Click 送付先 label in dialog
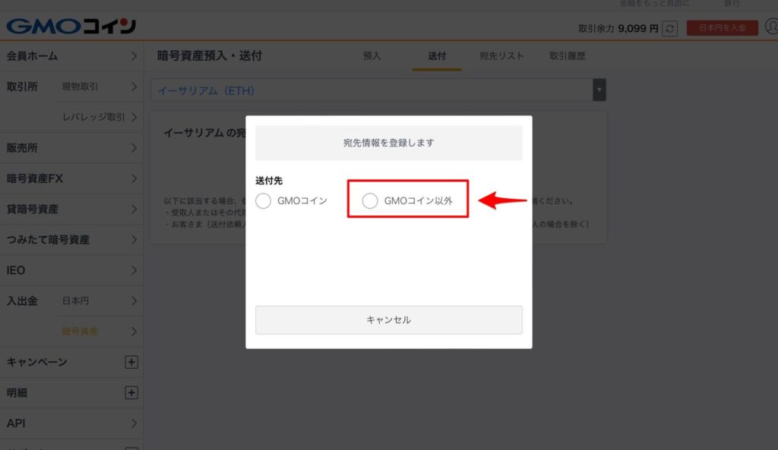 (269, 181)
